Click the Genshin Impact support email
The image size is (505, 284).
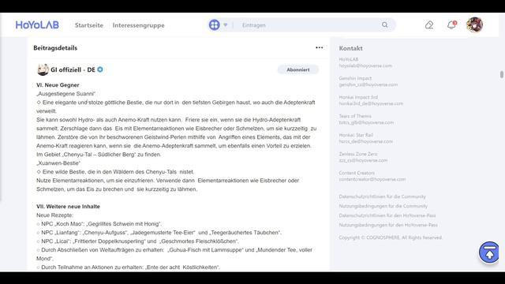[368, 84]
